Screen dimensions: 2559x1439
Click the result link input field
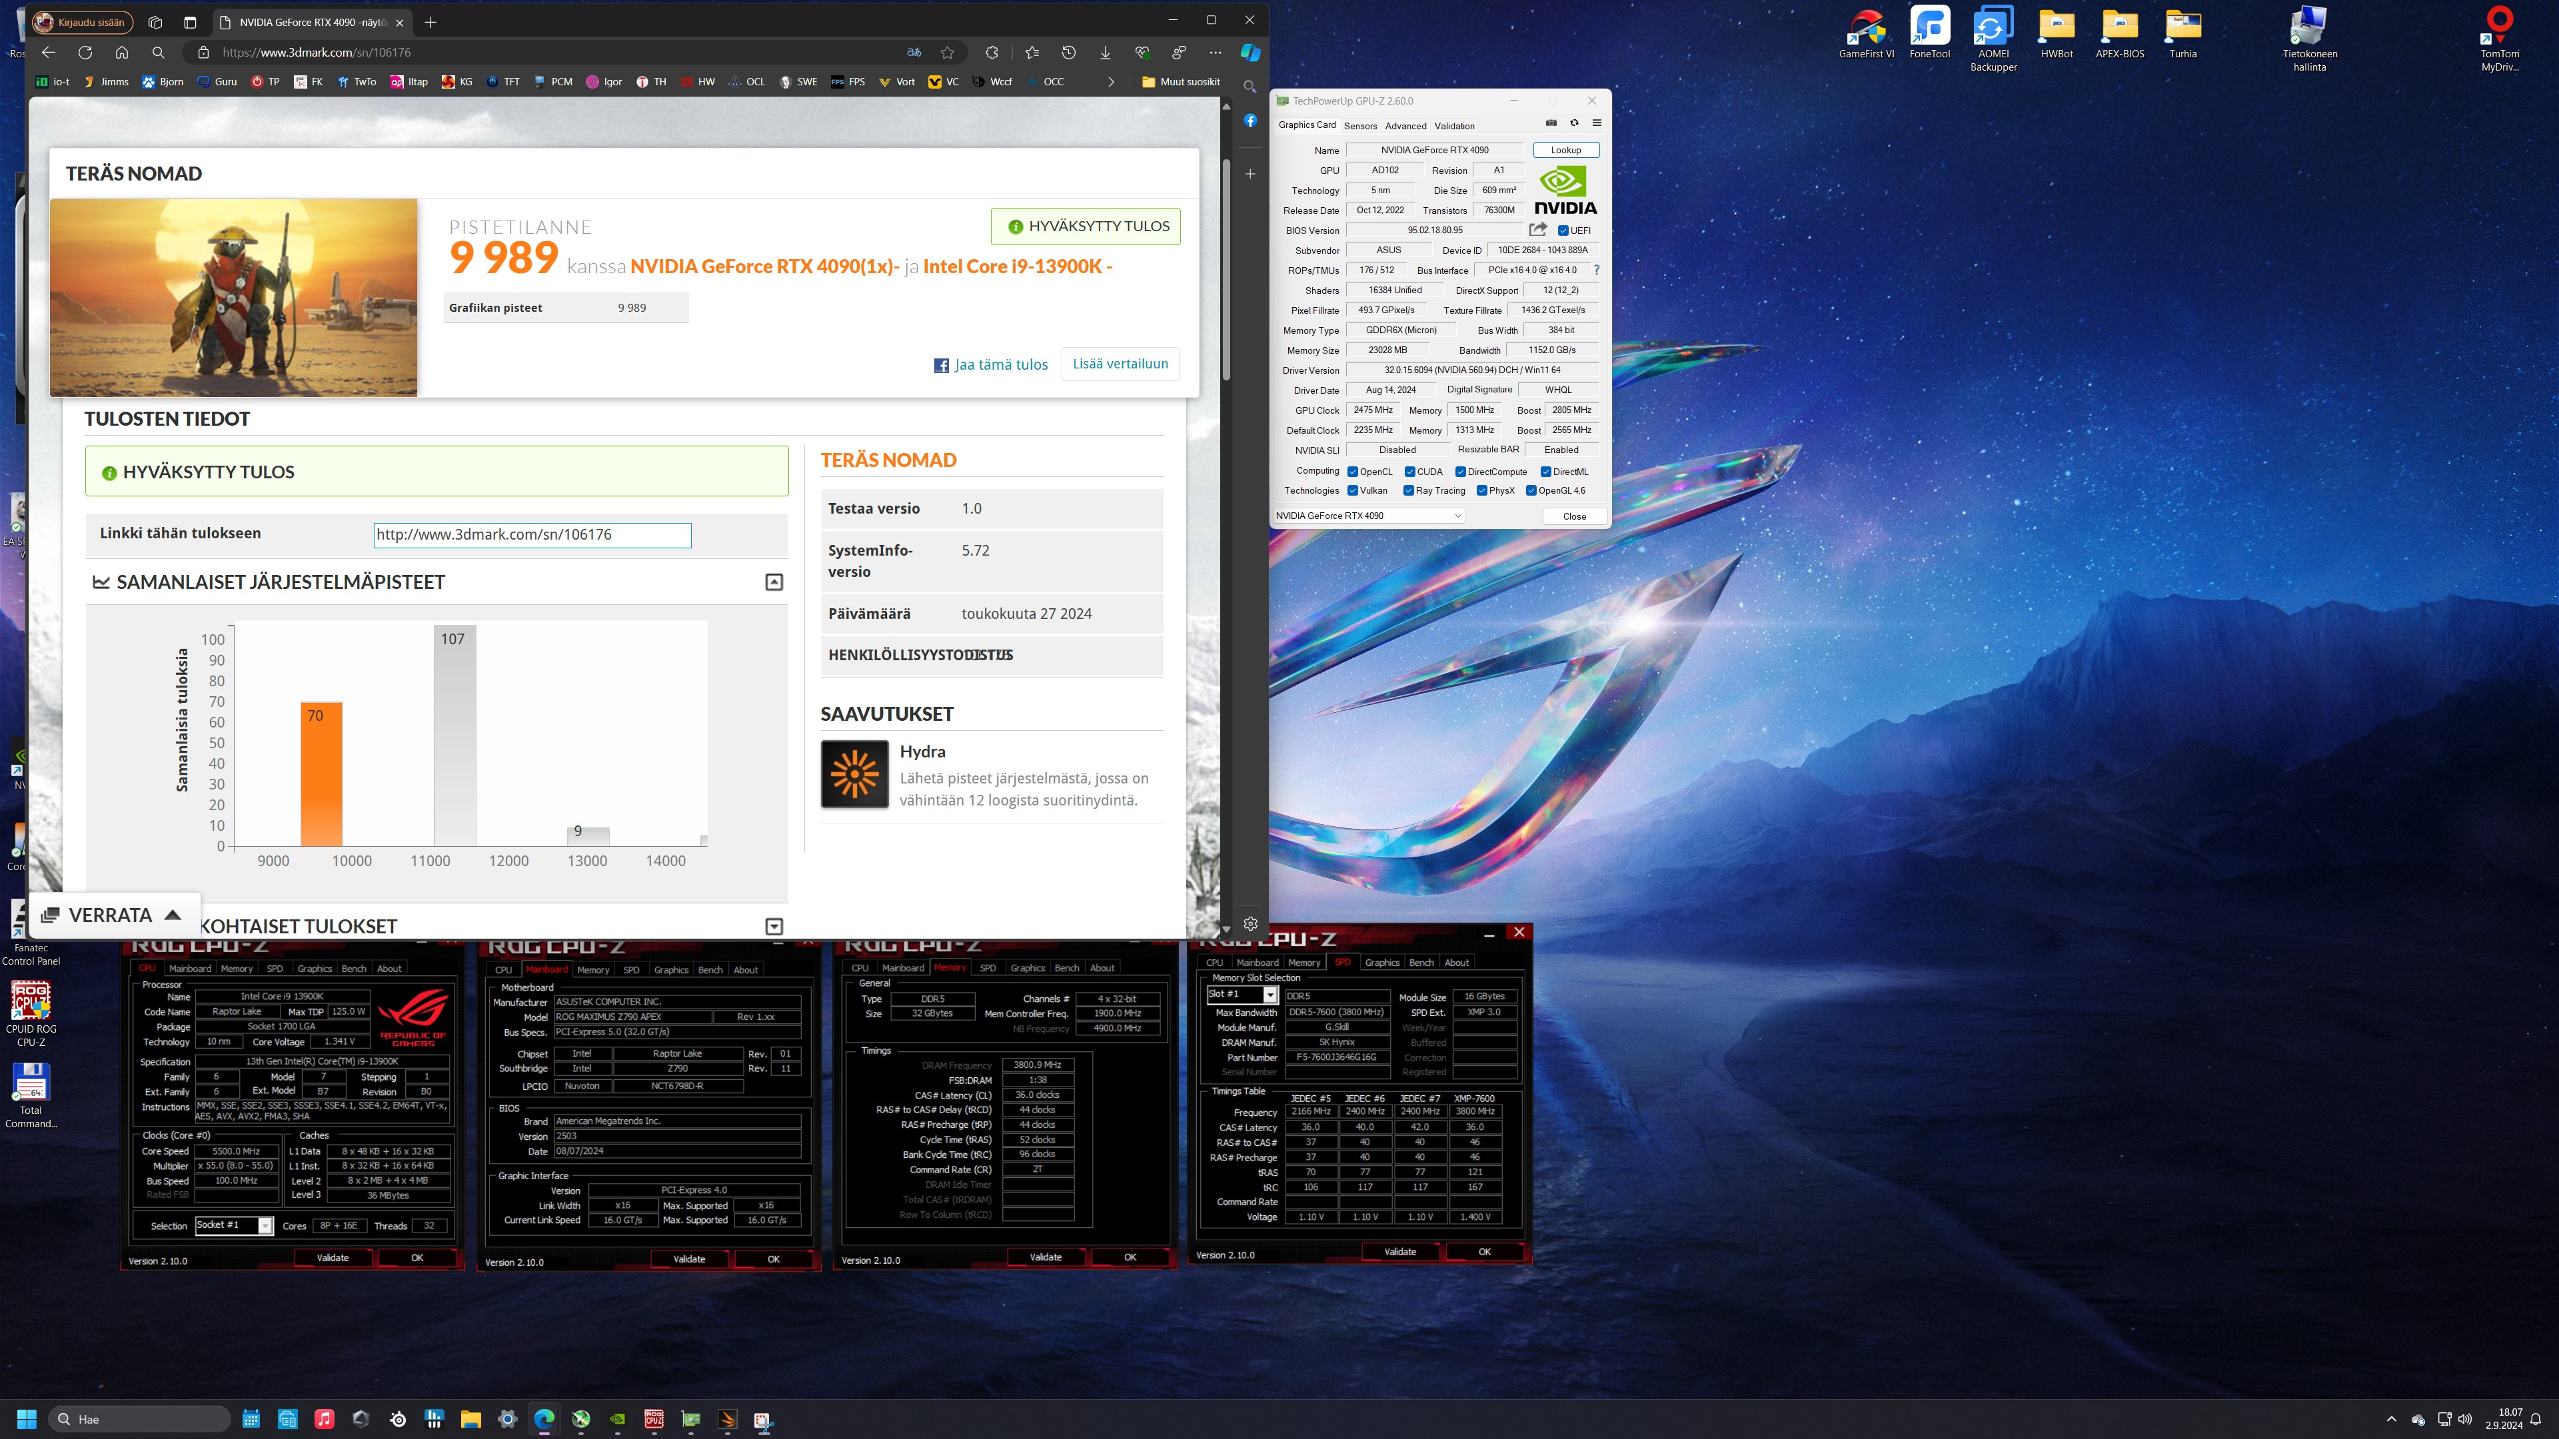(x=532, y=534)
